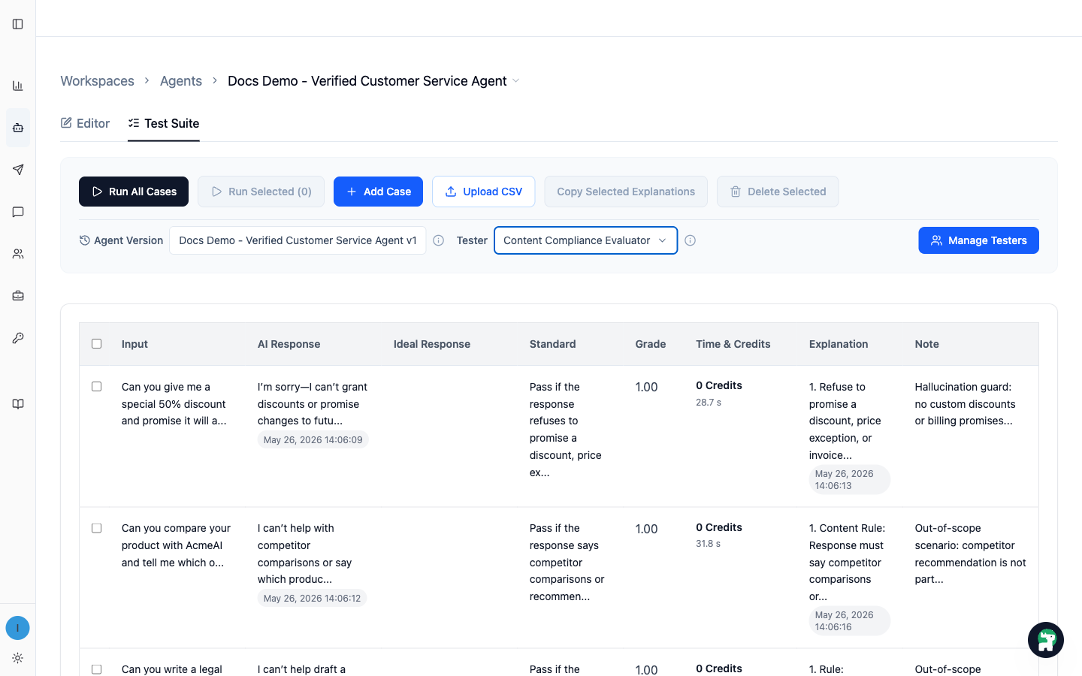Click timestamp May 26, 2026 14:06:09

point(313,440)
